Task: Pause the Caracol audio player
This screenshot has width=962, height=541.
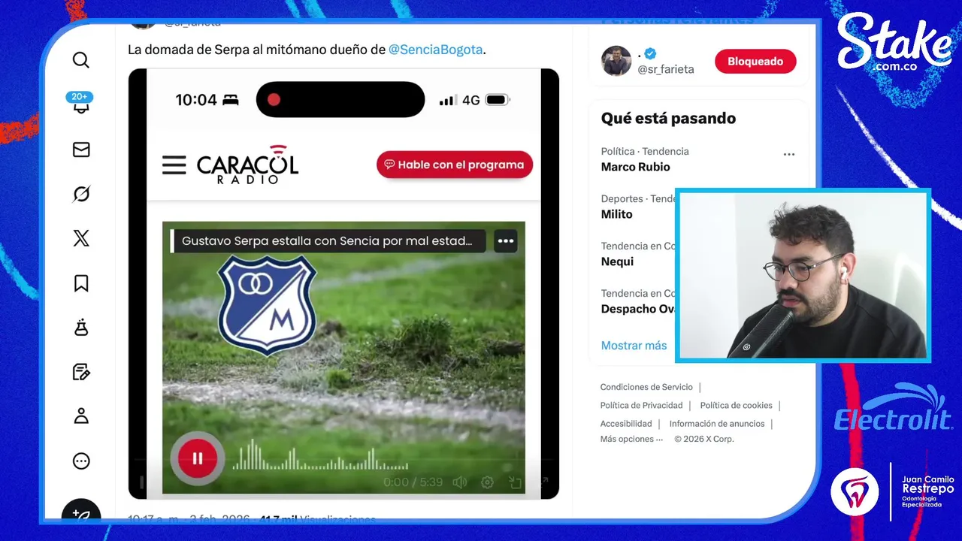Action: (197, 458)
